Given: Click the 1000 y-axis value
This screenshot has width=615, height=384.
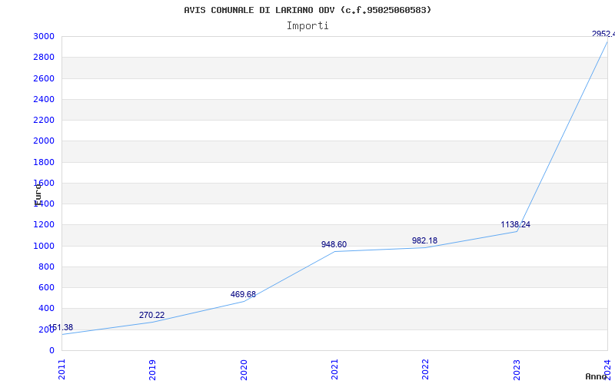Looking at the screenshot, I should (x=44, y=246).
